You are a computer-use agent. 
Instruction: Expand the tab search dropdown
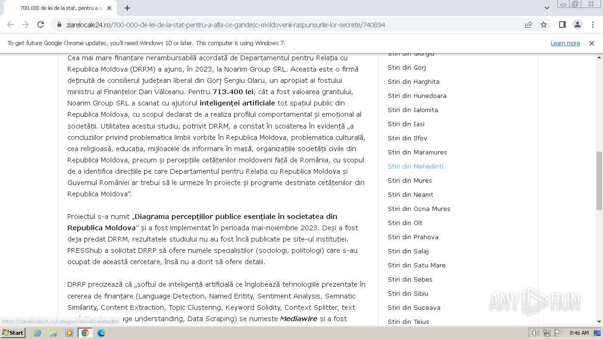coord(546,8)
